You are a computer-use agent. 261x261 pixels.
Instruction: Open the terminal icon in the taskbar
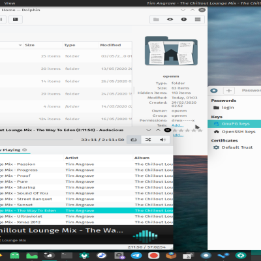[x=67, y=256]
